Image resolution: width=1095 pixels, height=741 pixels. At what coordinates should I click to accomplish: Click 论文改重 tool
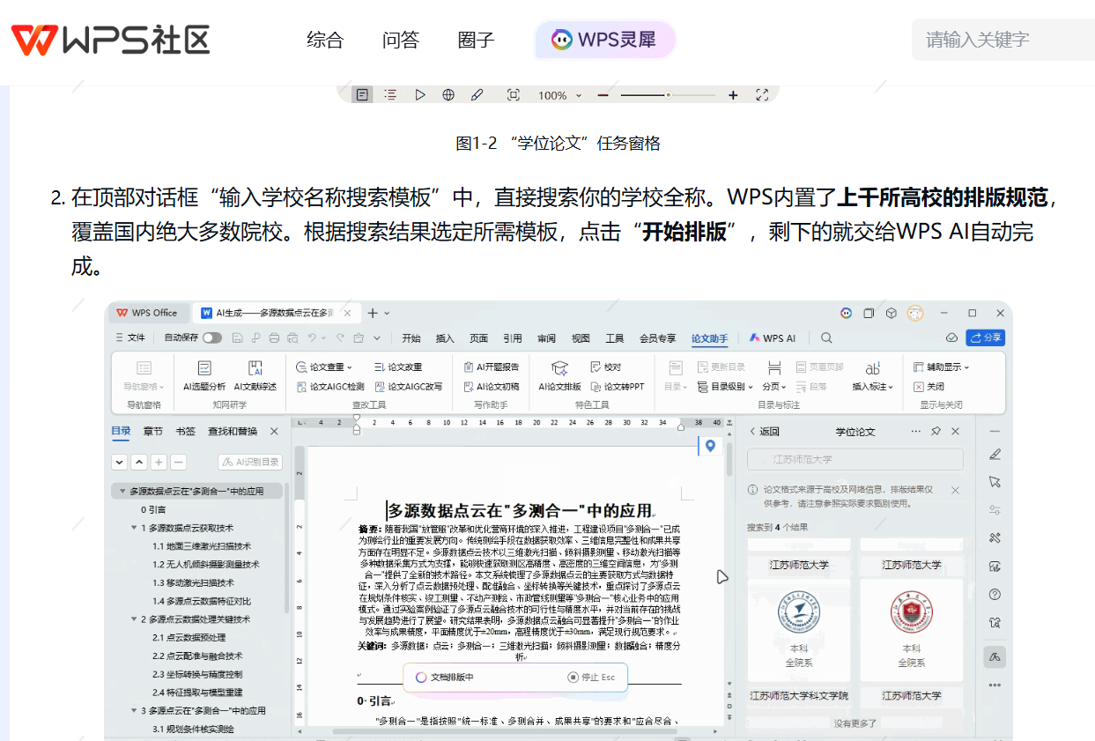coord(398,367)
